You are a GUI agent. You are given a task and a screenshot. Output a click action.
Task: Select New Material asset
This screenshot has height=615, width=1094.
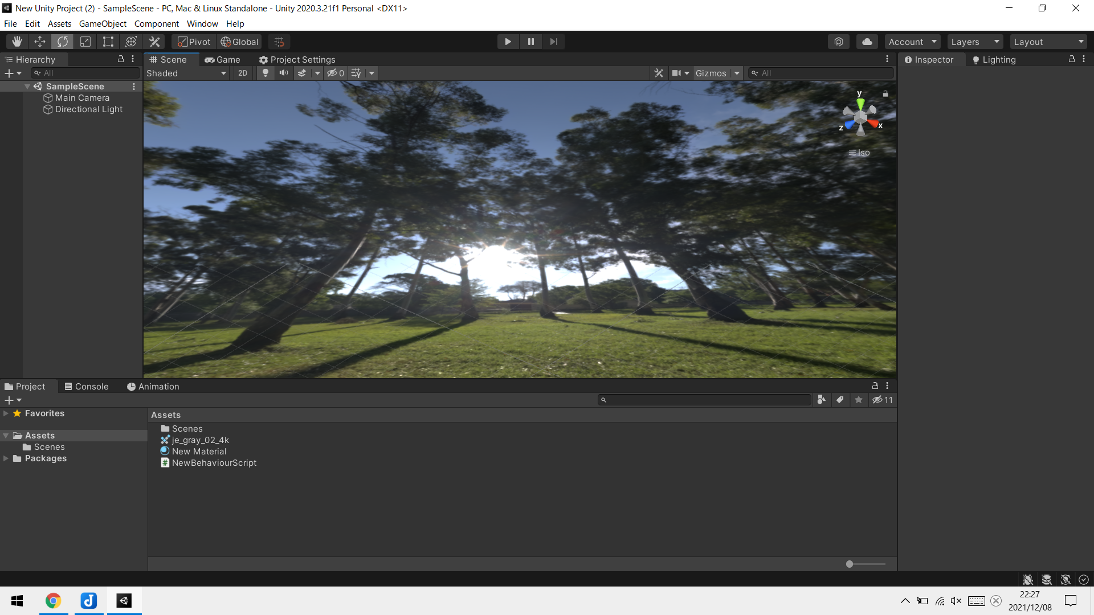(x=199, y=452)
